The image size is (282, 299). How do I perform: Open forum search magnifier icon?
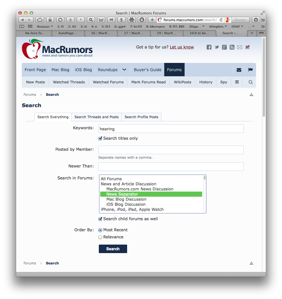point(251,82)
